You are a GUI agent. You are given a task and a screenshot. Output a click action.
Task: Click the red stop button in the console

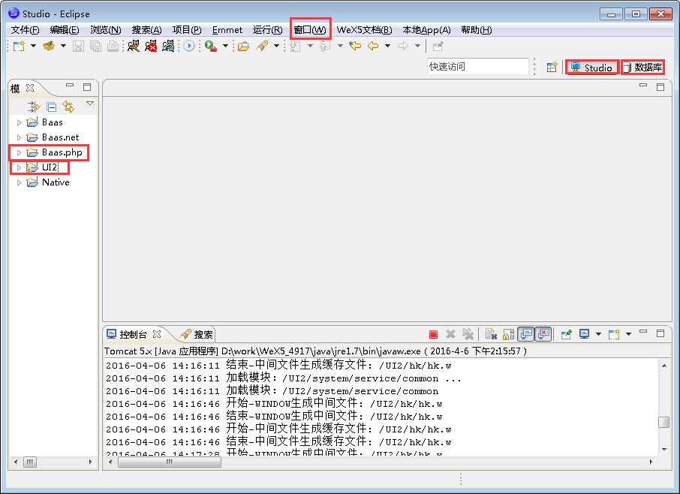433,334
